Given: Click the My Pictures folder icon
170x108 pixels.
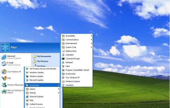Looking at the screenshot, I should [35, 61].
